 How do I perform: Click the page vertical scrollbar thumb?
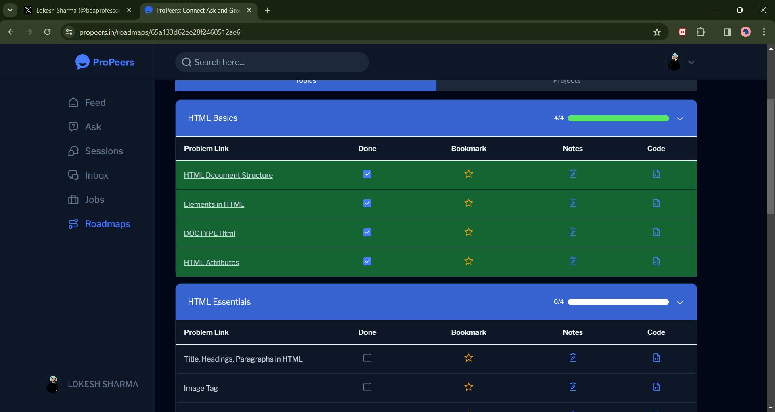coord(770,156)
